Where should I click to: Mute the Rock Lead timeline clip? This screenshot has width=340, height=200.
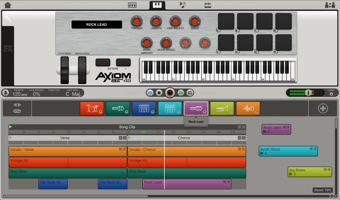tap(225, 182)
